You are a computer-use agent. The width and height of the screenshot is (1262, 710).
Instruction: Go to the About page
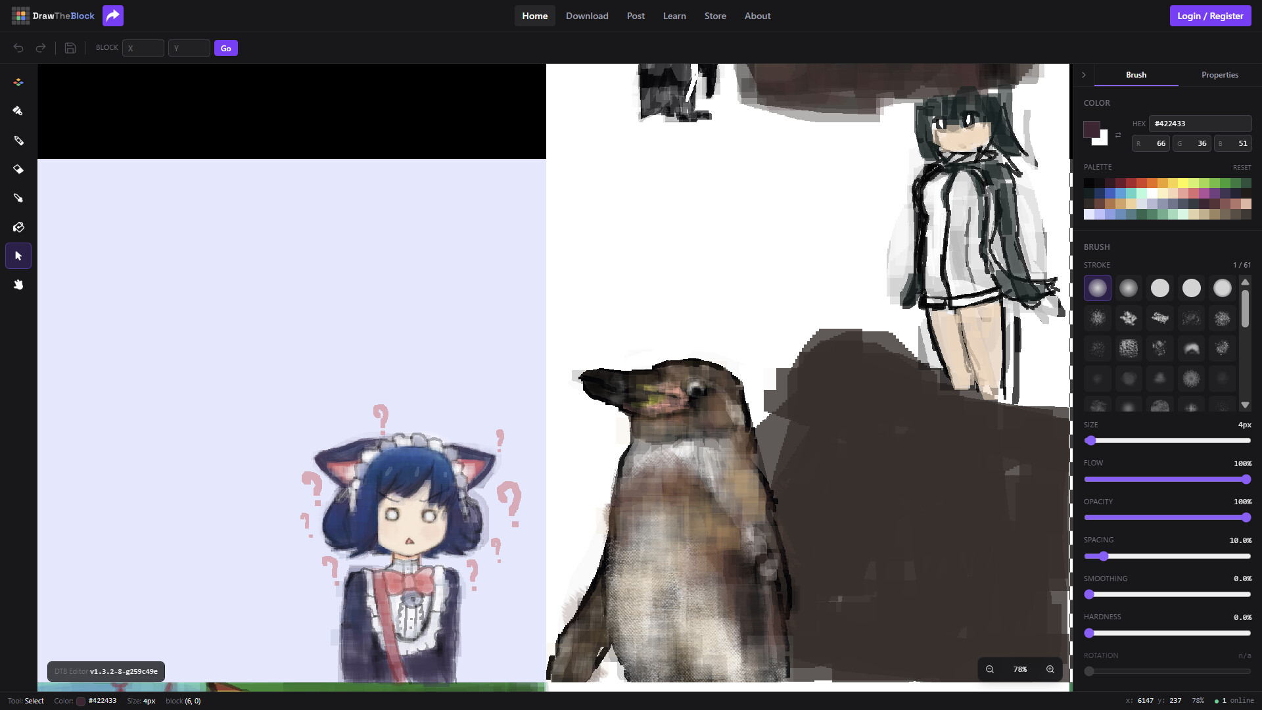(x=757, y=16)
